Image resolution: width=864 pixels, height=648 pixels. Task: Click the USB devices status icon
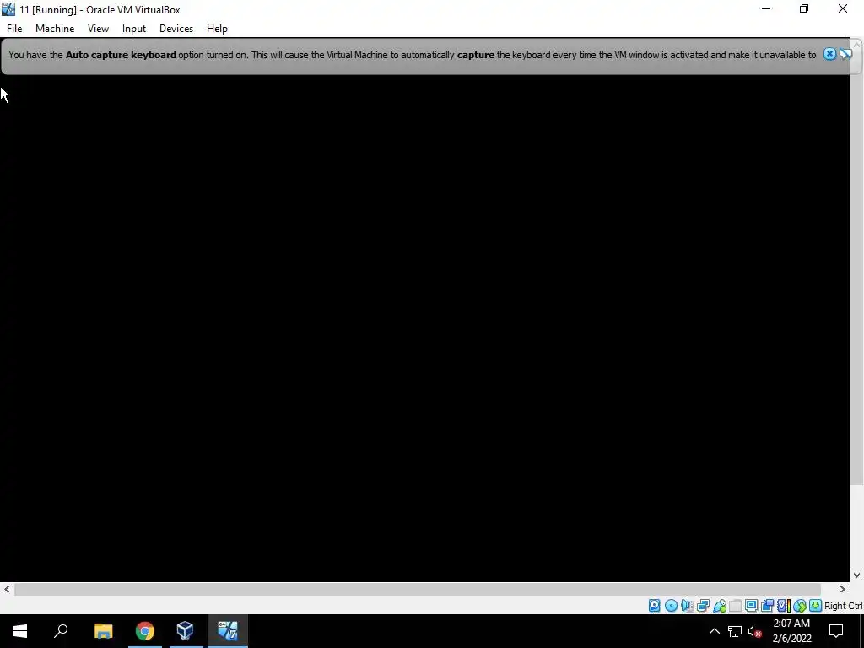pyautogui.click(x=720, y=606)
